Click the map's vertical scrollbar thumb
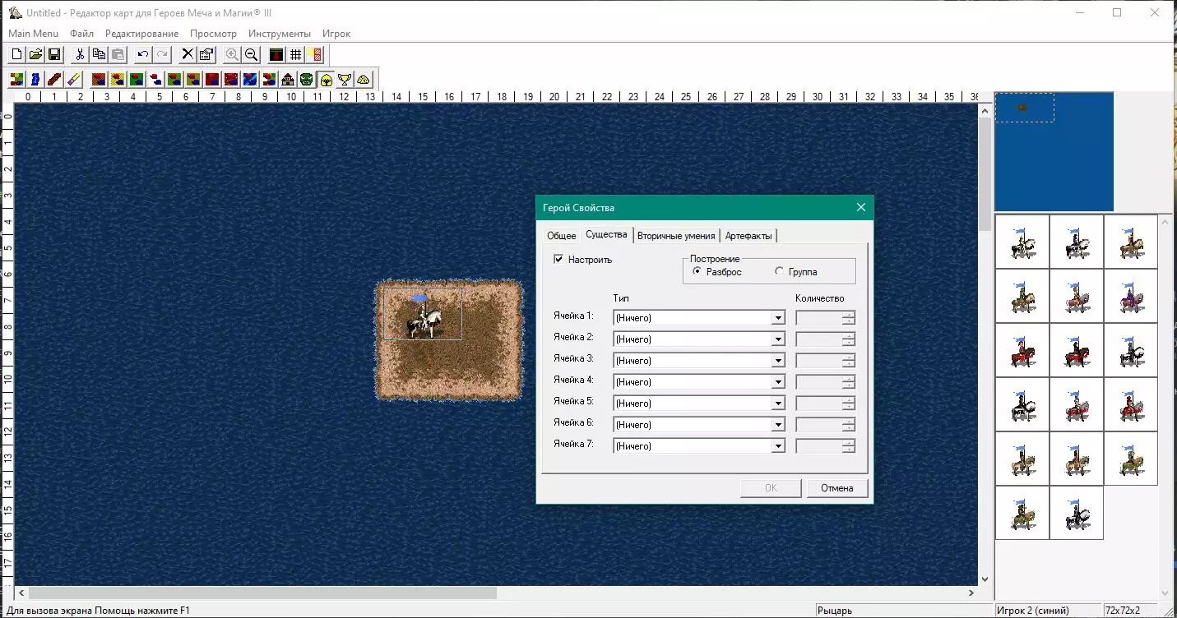Screen dimensions: 1177x618 click(985, 174)
